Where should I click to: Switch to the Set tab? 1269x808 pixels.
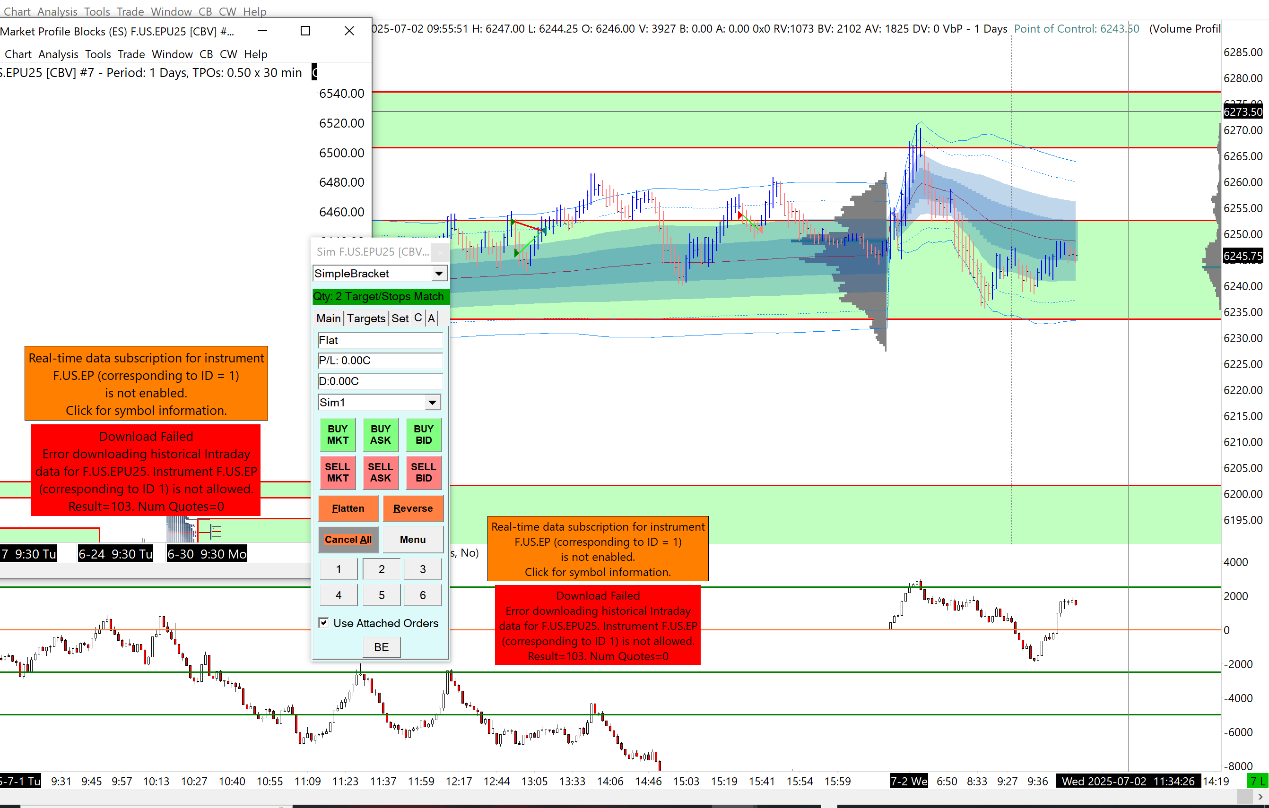click(400, 318)
